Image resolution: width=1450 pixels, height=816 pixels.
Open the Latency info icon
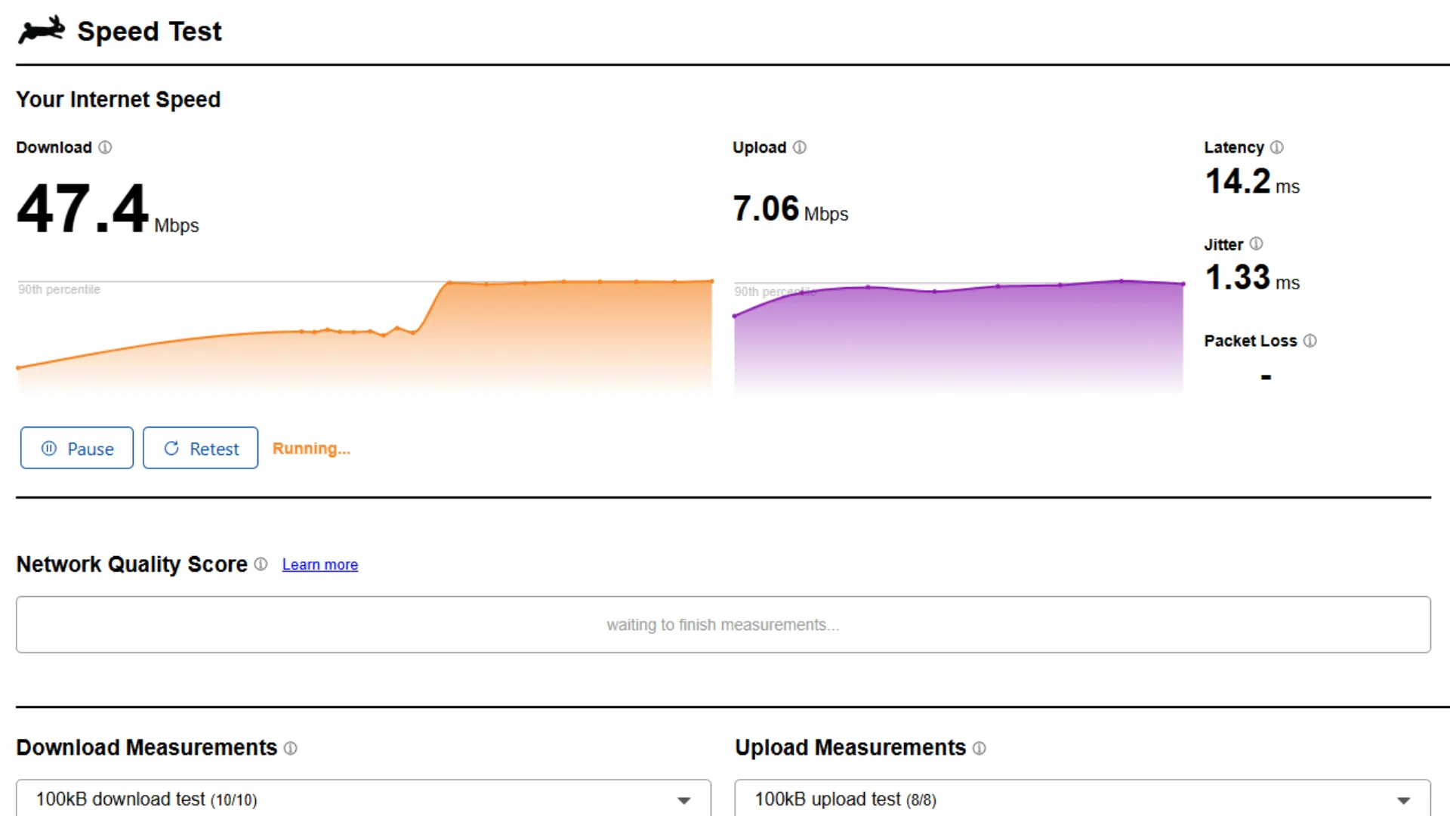[x=1276, y=147]
